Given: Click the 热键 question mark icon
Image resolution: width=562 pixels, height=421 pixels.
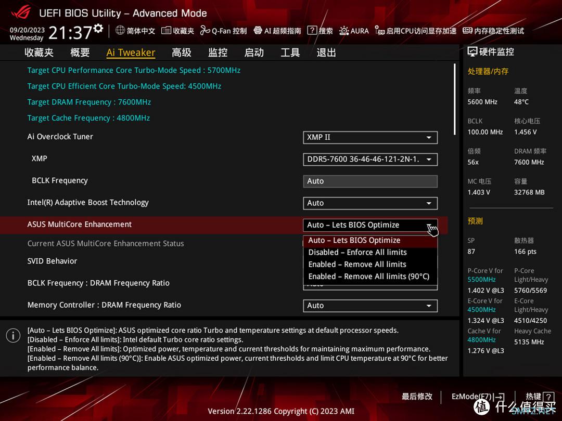Looking at the screenshot, I should pyautogui.click(x=548, y=397).
